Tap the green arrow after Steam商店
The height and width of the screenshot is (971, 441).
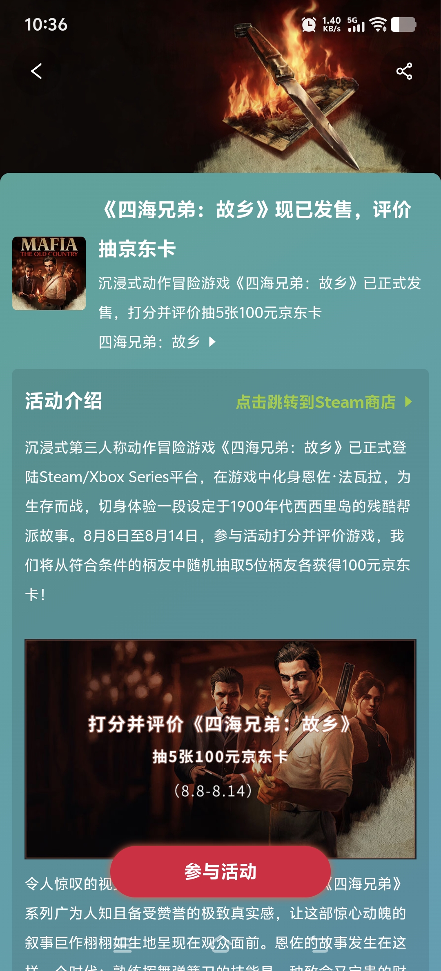click(408, 402)
